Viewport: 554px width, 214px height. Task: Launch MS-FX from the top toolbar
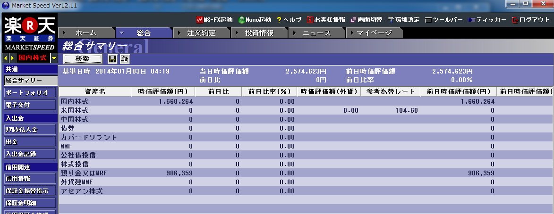click(214, 20)
